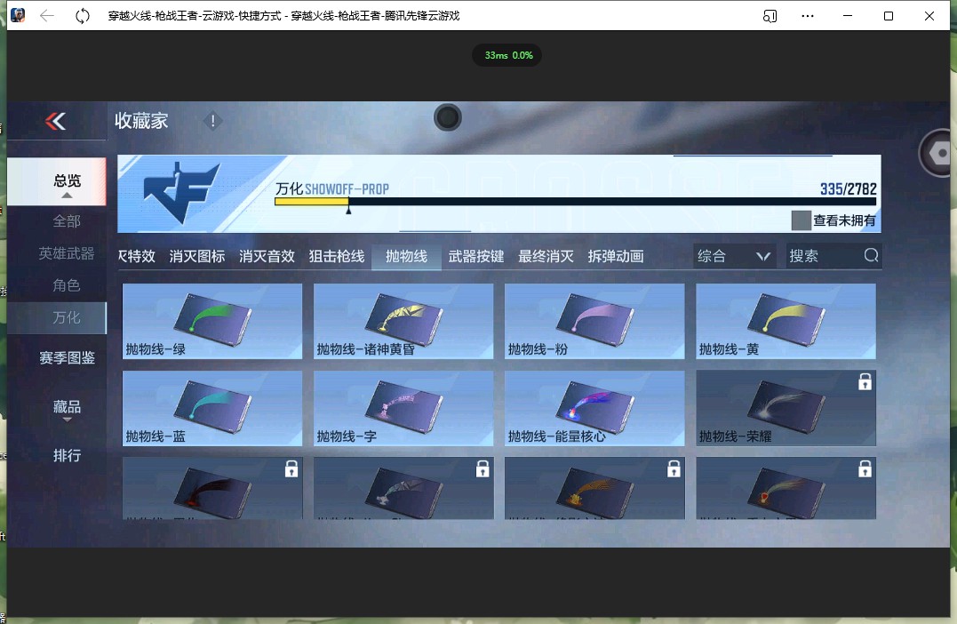Image resolution: width=957 pixels, height=624 pixels.
Task: Select 全部 in the sidebar
Action: tap(67, 221)
